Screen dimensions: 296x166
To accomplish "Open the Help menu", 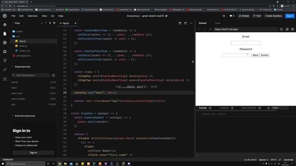I will [x=61, y=16].
